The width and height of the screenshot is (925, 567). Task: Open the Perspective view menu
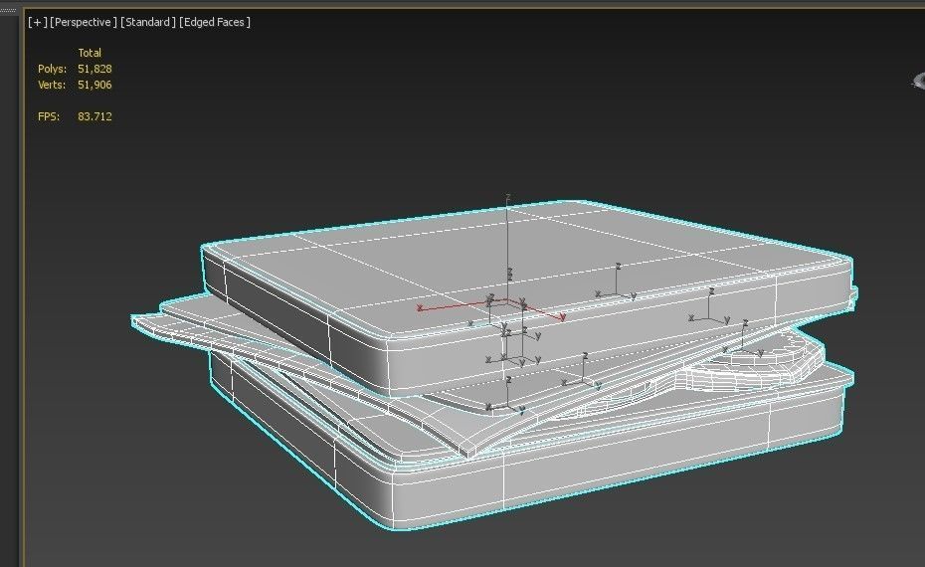click(x=84, y=22)
